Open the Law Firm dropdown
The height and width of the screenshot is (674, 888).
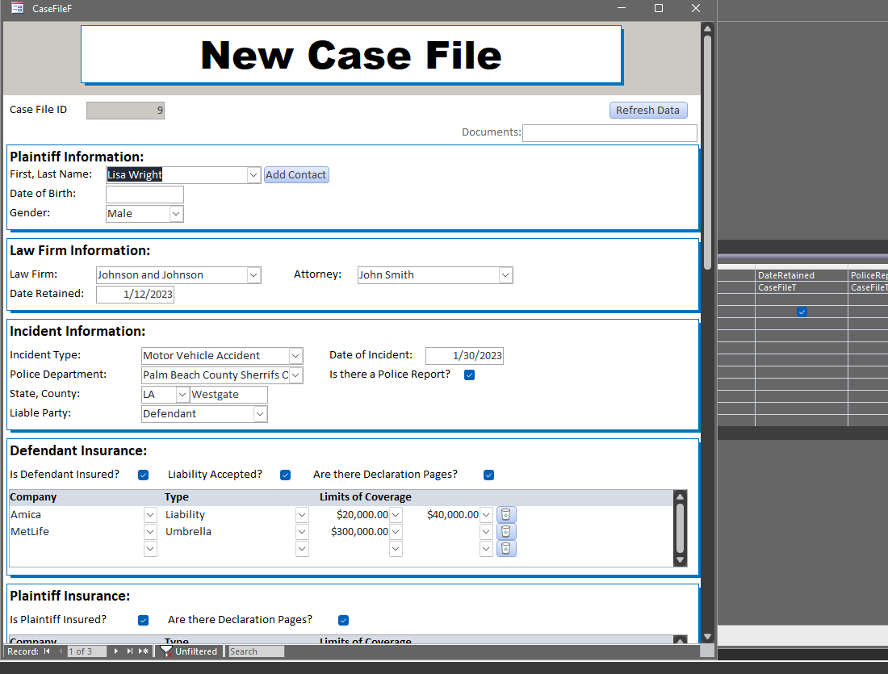(253, 274)
